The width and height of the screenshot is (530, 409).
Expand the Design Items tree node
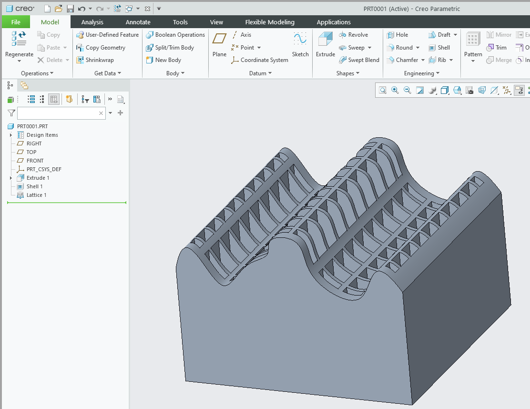point(11,135)
